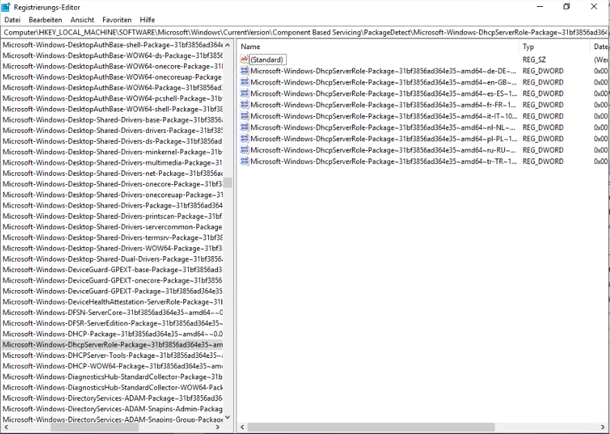Click the DWORD icon of the it-IT entry
The image size is (610, 434).
(243, 116)
